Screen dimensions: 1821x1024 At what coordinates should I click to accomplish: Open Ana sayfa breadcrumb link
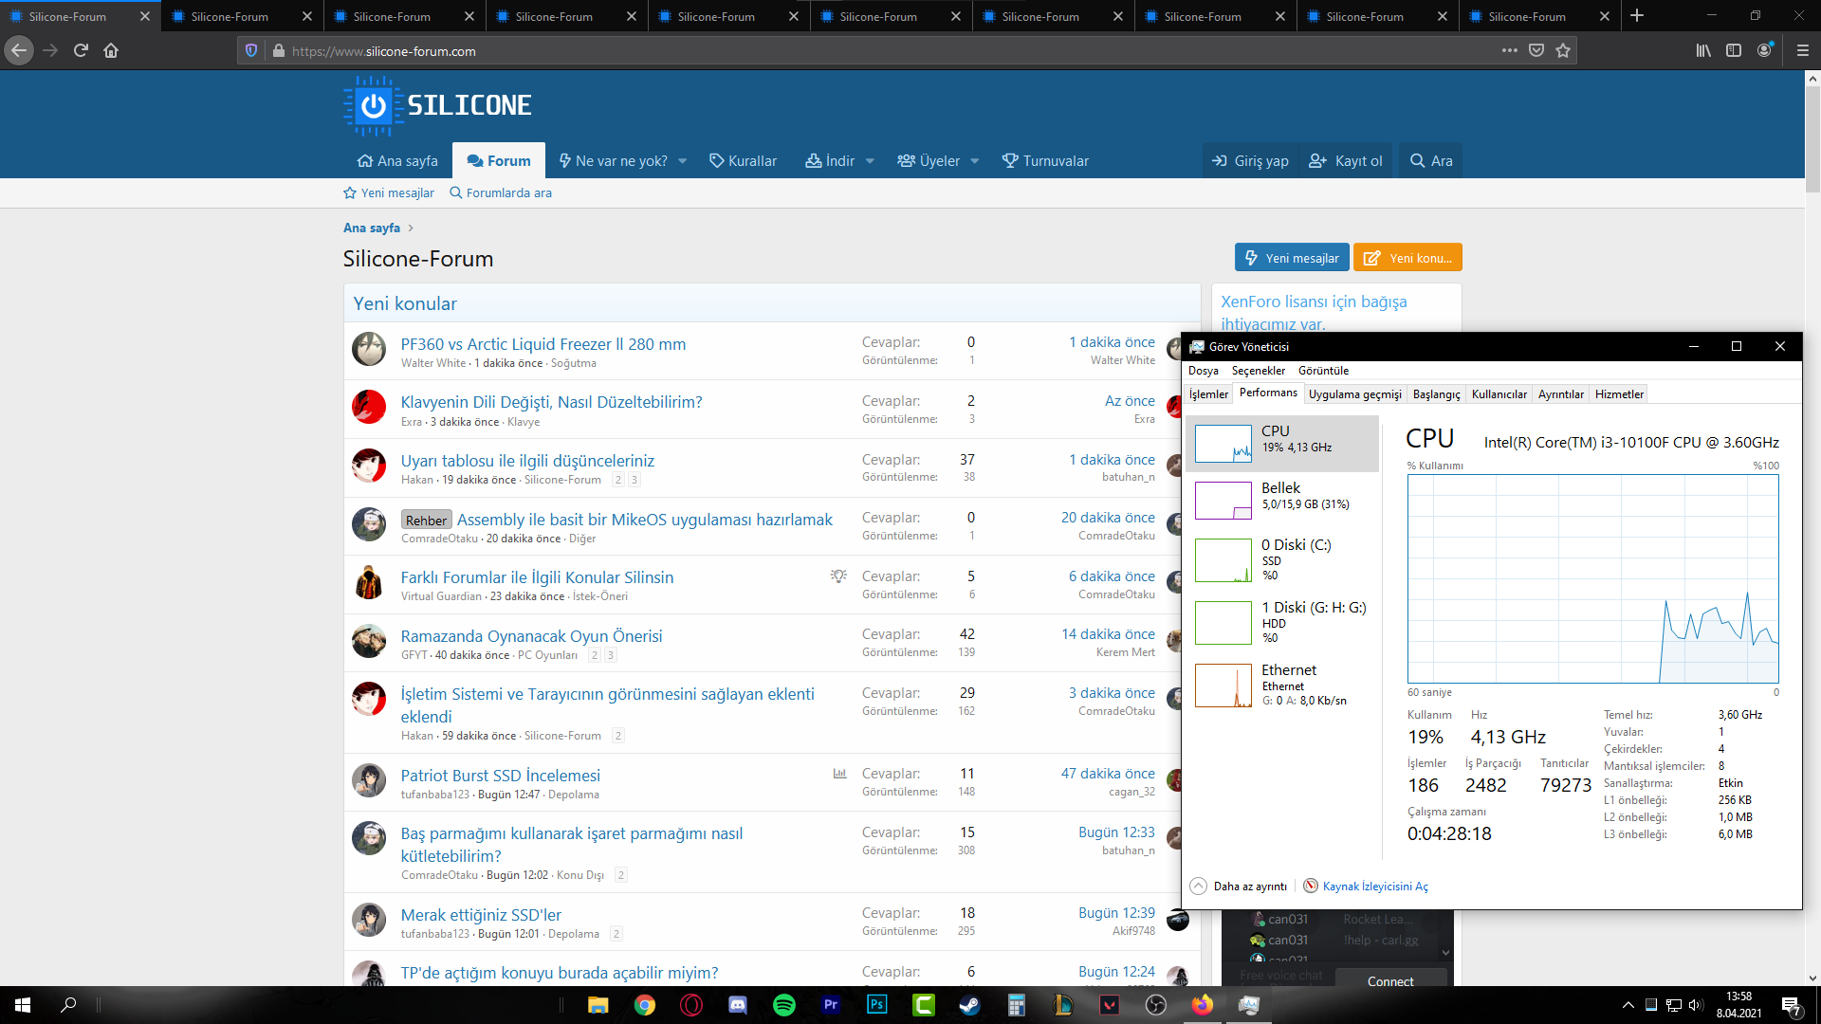pyautogui.click(x=372, y=228)
